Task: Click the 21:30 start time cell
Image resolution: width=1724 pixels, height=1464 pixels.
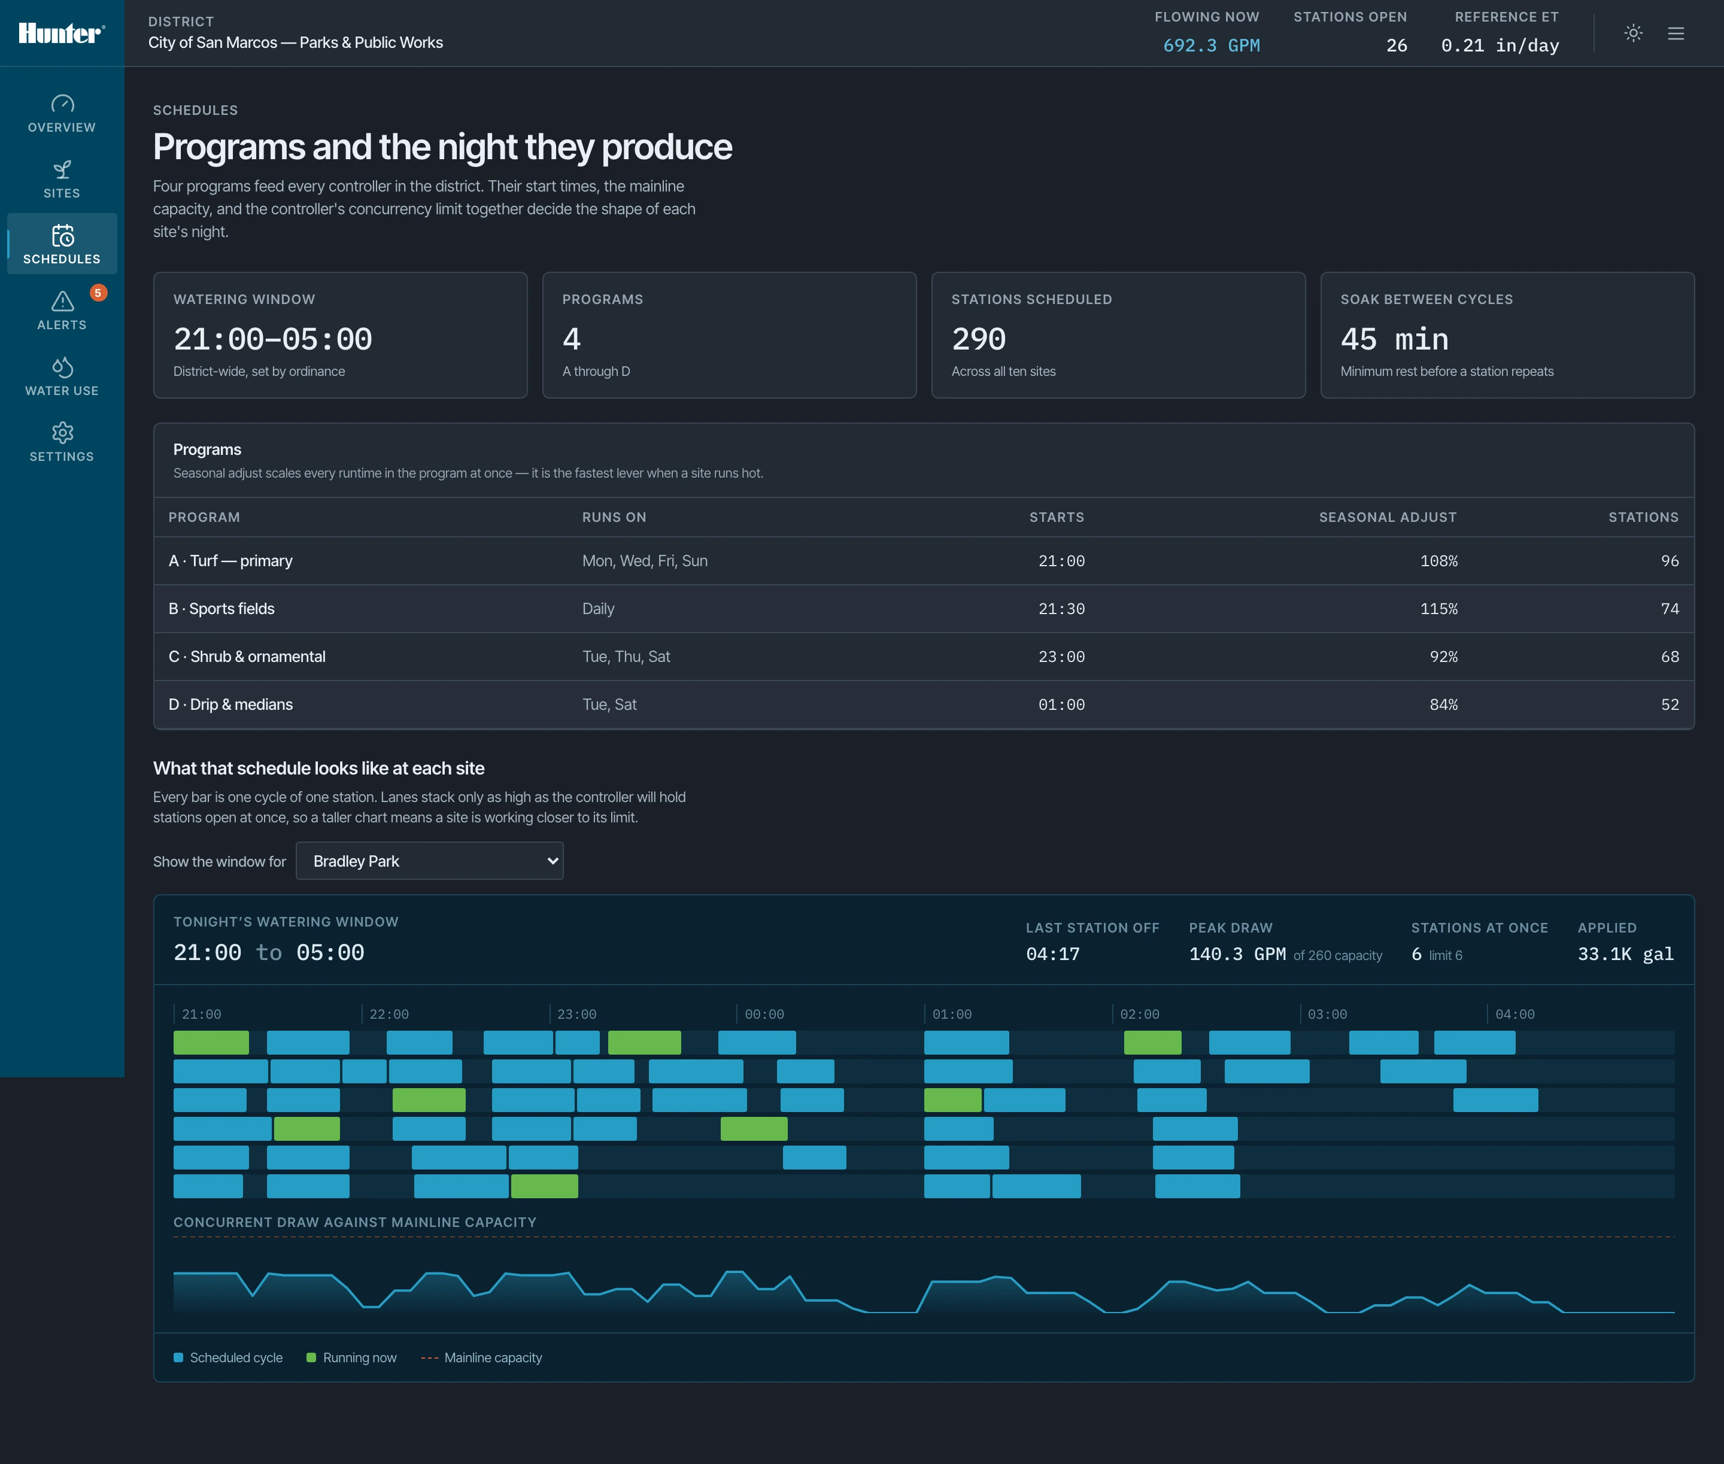Action: pos(1061,608)
